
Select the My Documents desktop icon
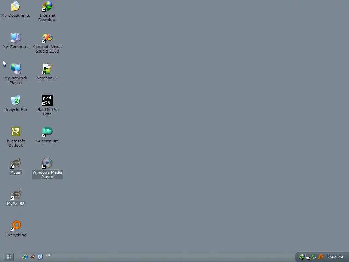point(16,9)
